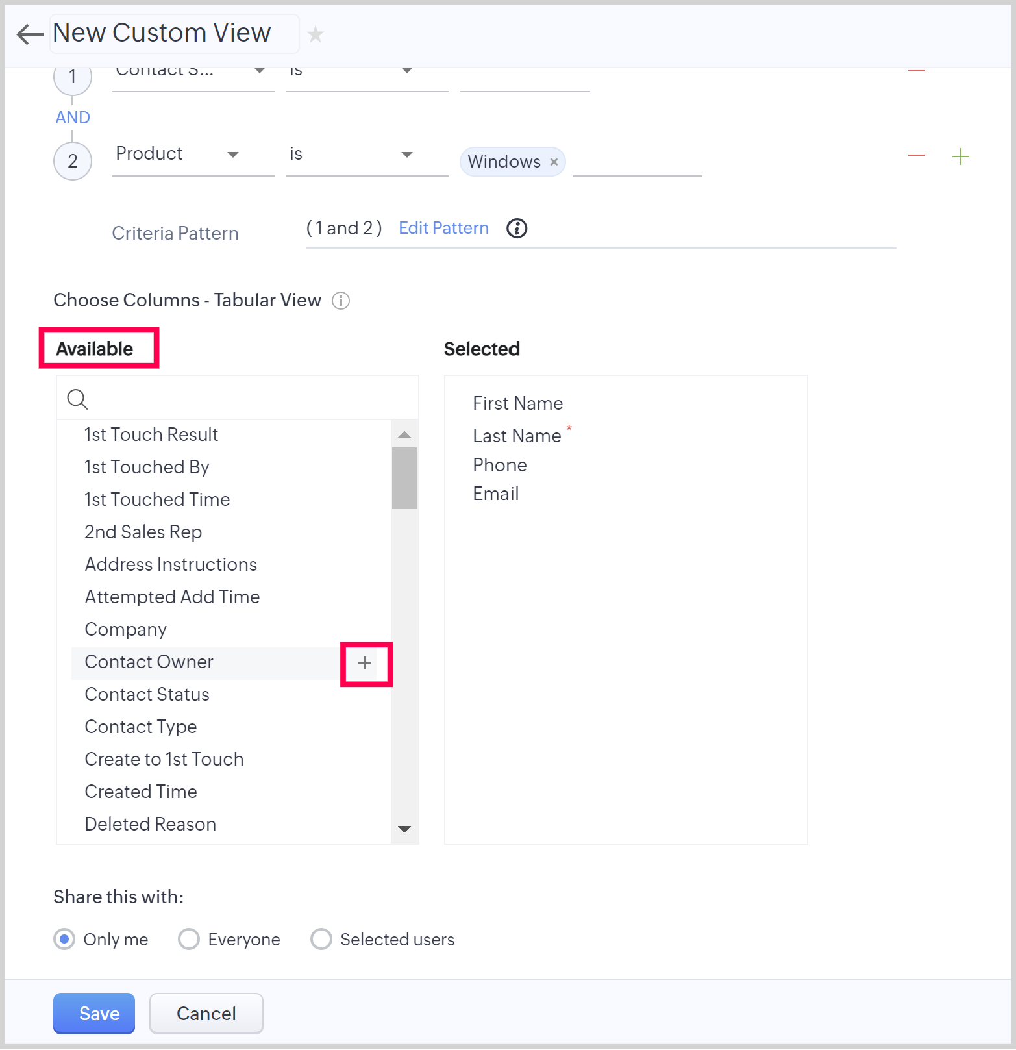Screen dimensions: 1016x1050
Task: Click the back arrow icon
Action: point(29,34)
